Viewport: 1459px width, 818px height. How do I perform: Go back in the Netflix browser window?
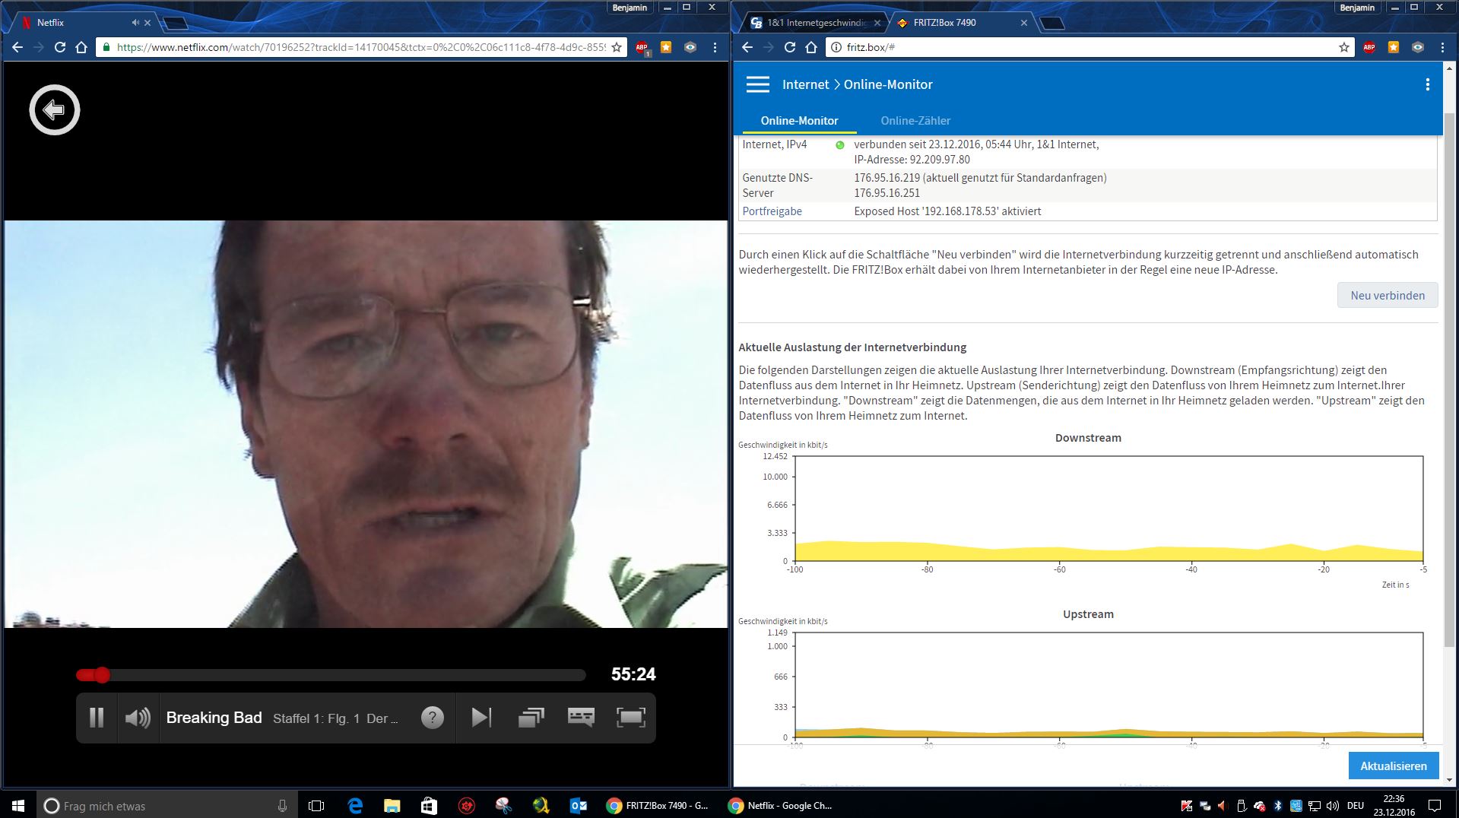pos(17,47)
